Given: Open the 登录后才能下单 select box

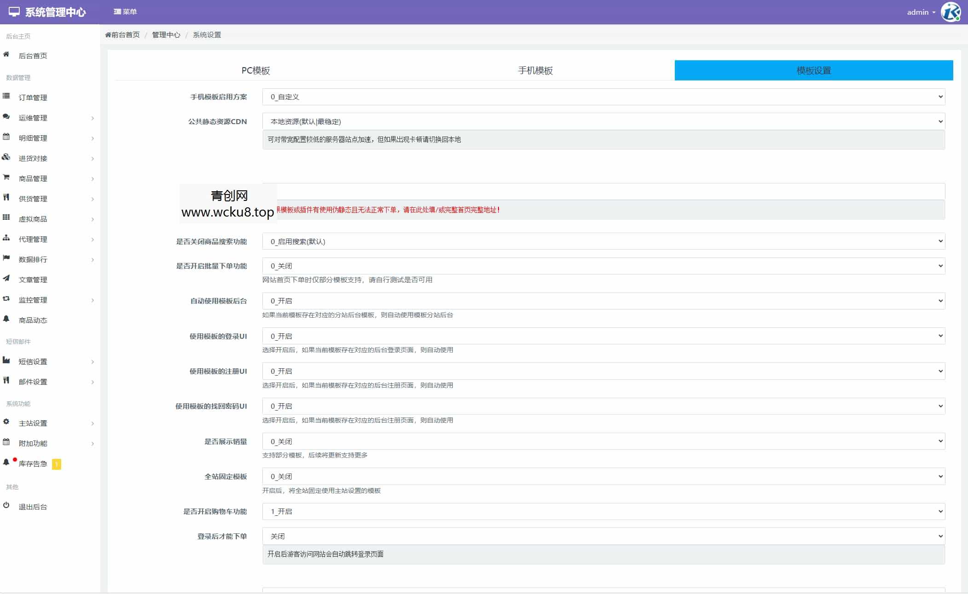Looking at the screenshot, I should (603, 536).
